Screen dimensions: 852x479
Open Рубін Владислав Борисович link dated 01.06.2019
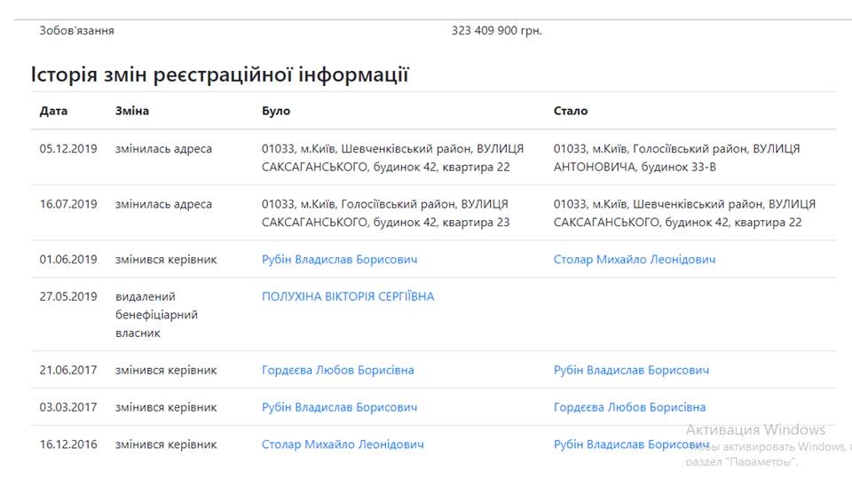point(340,260)
